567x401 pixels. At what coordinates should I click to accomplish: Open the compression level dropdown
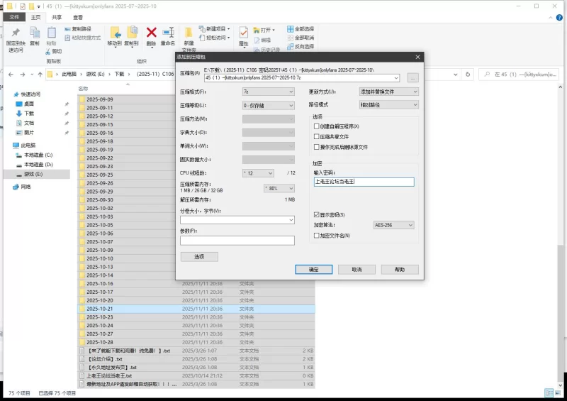click(268, 105)
